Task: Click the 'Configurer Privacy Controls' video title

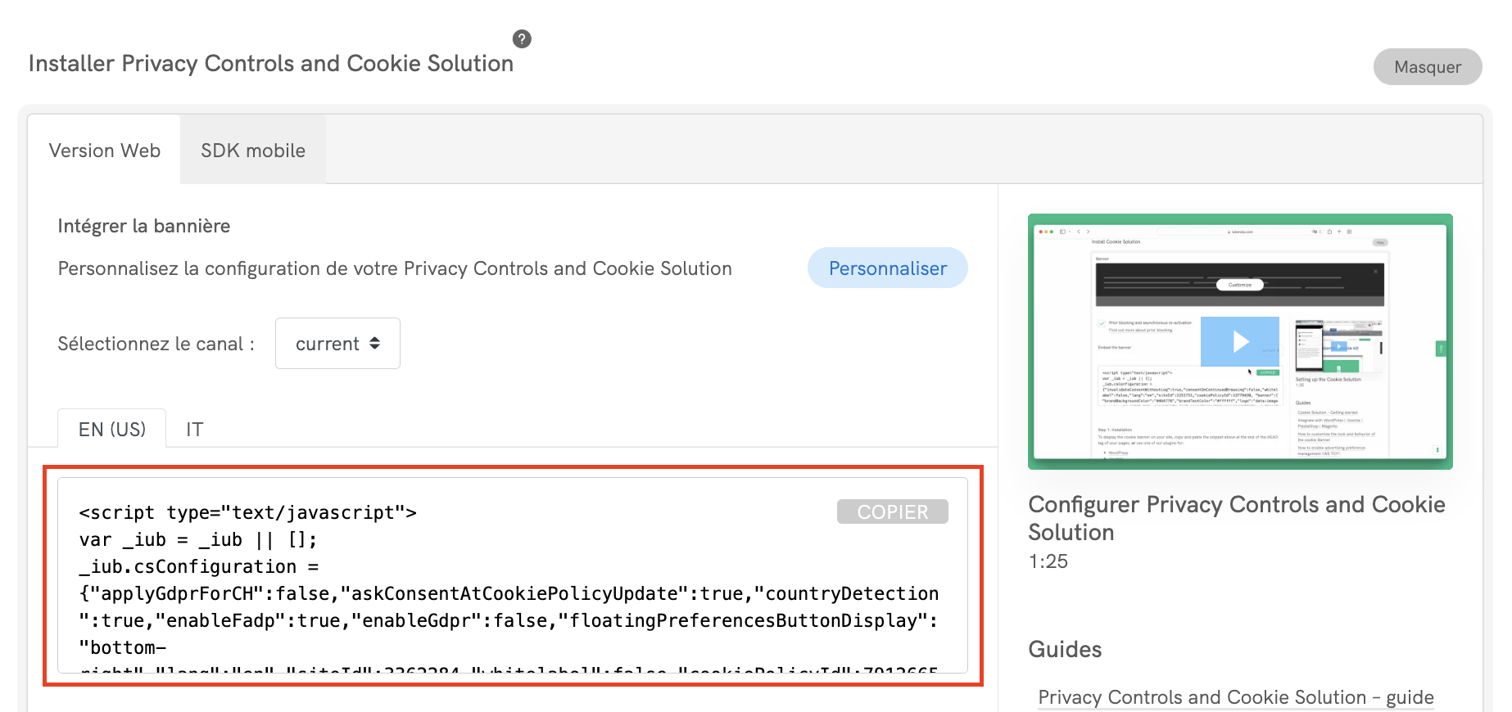Action: 1236,518
